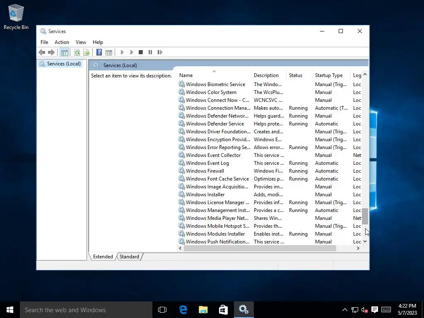Switch to the Extended tab
The height and width of the screenshot is (318, 424).
[x=103, y=257]
